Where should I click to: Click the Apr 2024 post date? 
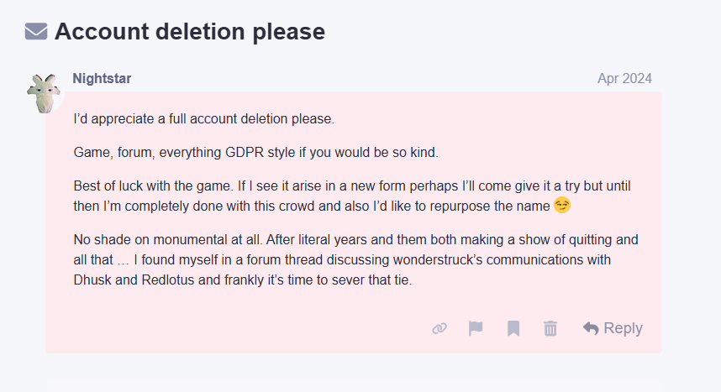pos(624,79)
